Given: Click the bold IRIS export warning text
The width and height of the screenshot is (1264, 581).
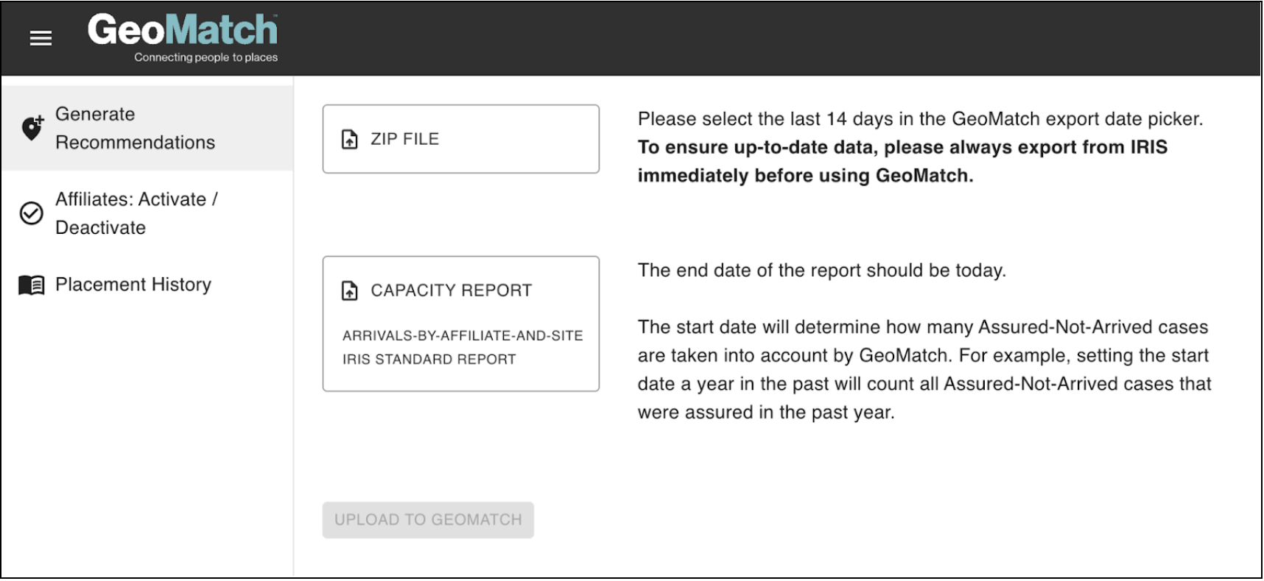Looking at the screenshot, I should click(x=902, y=161).
